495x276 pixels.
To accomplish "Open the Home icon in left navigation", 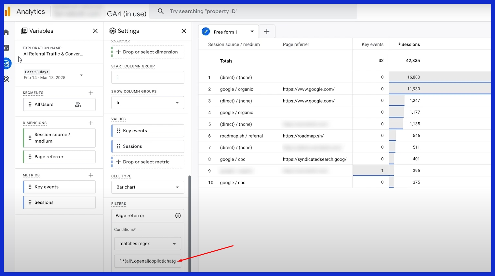I will (7, 32).
